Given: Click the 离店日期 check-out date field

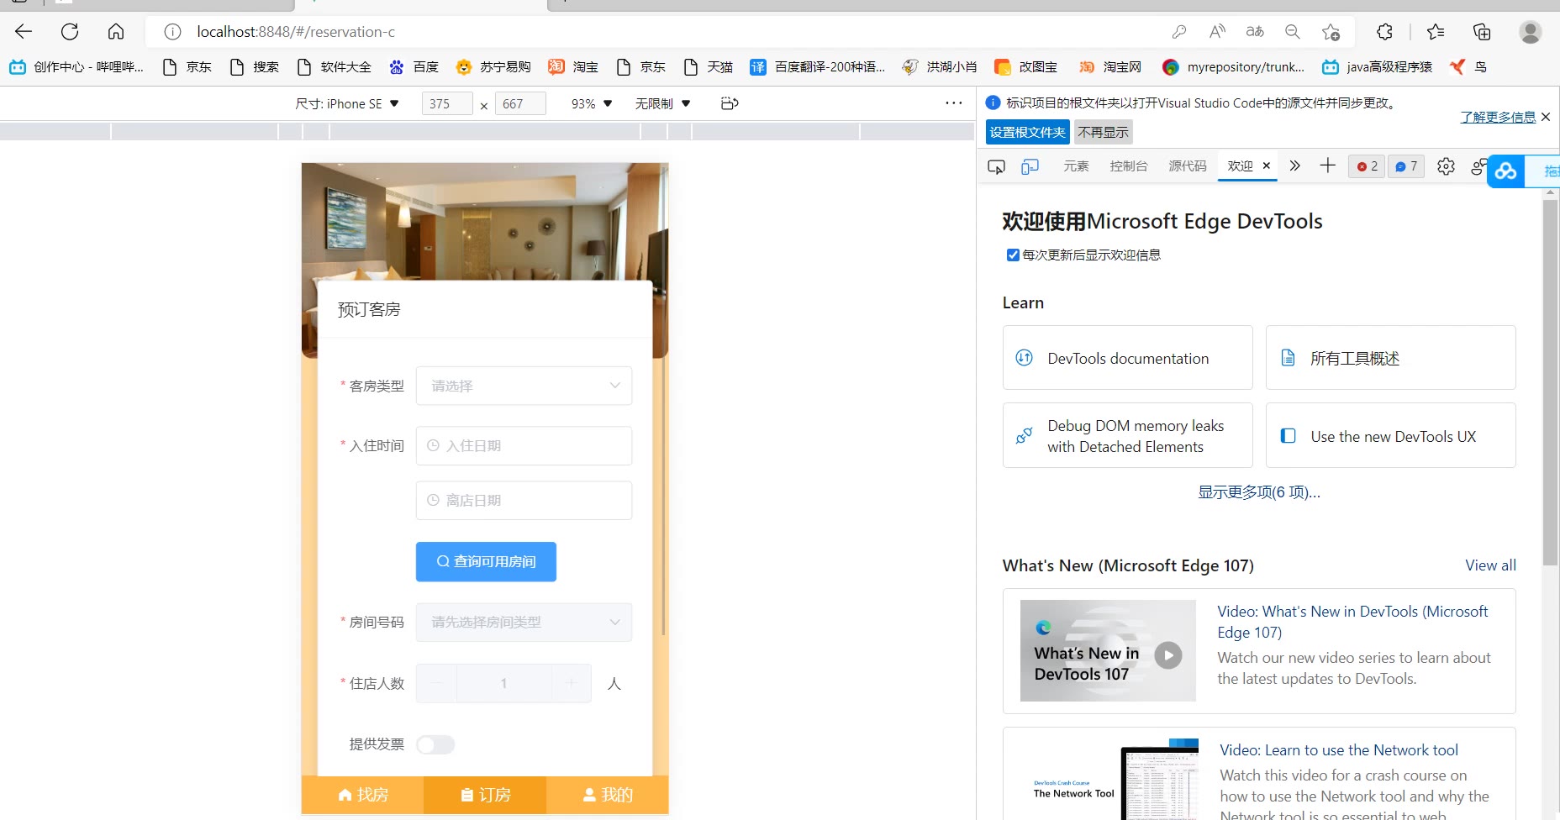Looking at the screenshot, I should point(524,500).
